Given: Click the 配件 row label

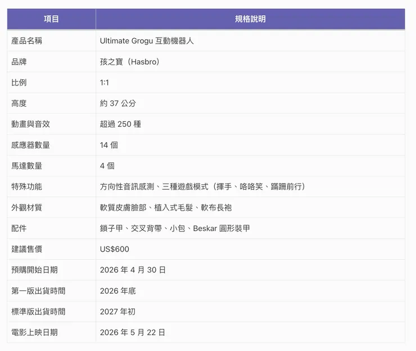Looking at the screenshot, I should [x=19, y=228].
